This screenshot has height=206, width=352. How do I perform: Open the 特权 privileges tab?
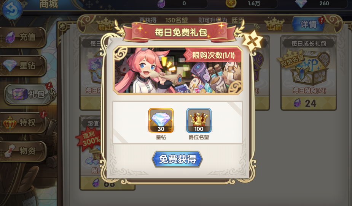coord(23,123)
